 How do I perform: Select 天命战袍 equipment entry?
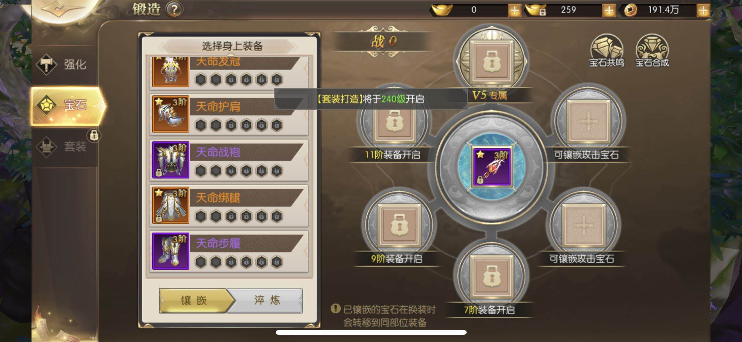229,160
